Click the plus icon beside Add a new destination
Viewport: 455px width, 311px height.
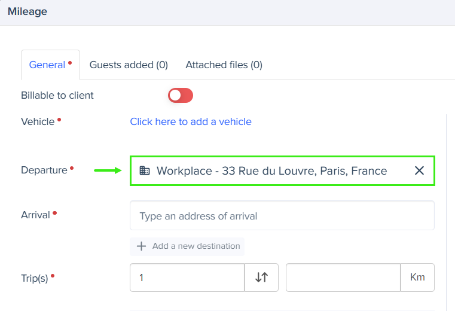[141, 246]
